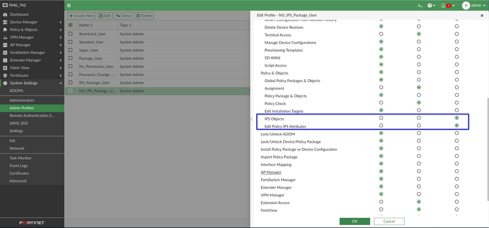This screenshot has width=489, height=228.
Task: Click the Edit Profile panel scrollbar
Action: click(488, 150)
